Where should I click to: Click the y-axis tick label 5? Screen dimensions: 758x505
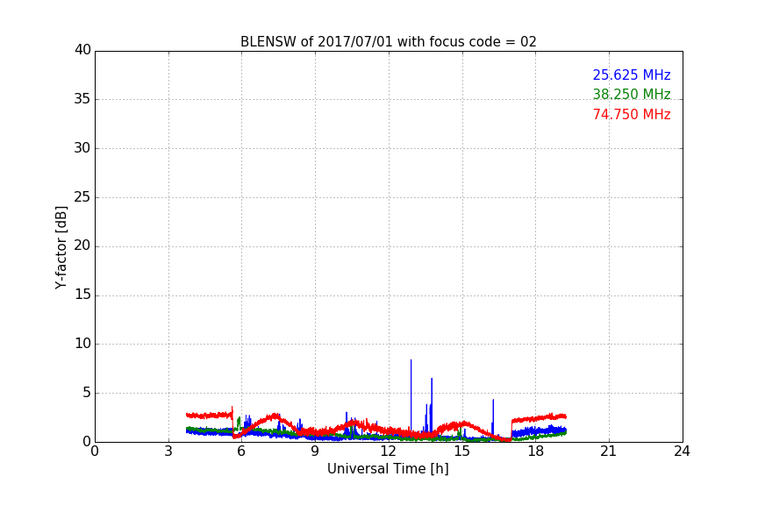pyautogui.click(x=87, y=393)
